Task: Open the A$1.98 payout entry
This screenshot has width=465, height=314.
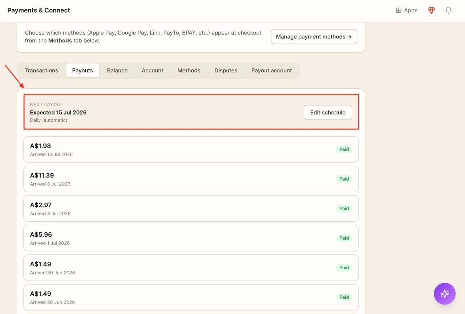Action: point(191,149)
